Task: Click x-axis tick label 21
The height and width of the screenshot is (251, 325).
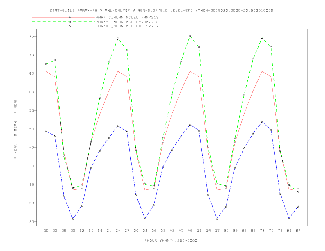Action: 109,230
